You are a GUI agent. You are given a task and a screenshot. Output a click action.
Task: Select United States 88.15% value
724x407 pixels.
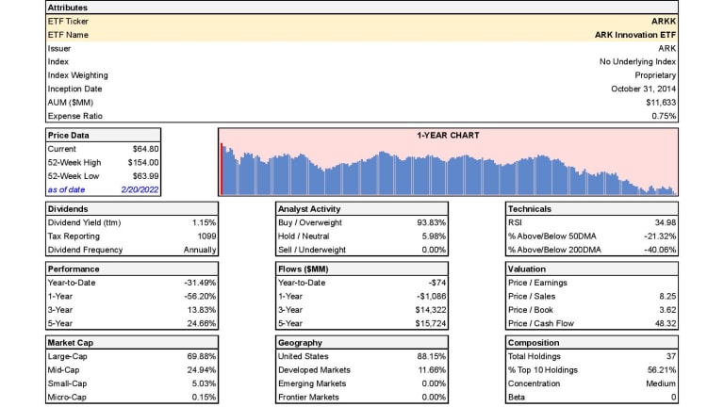pyautogui.click(x=431, y=356)
